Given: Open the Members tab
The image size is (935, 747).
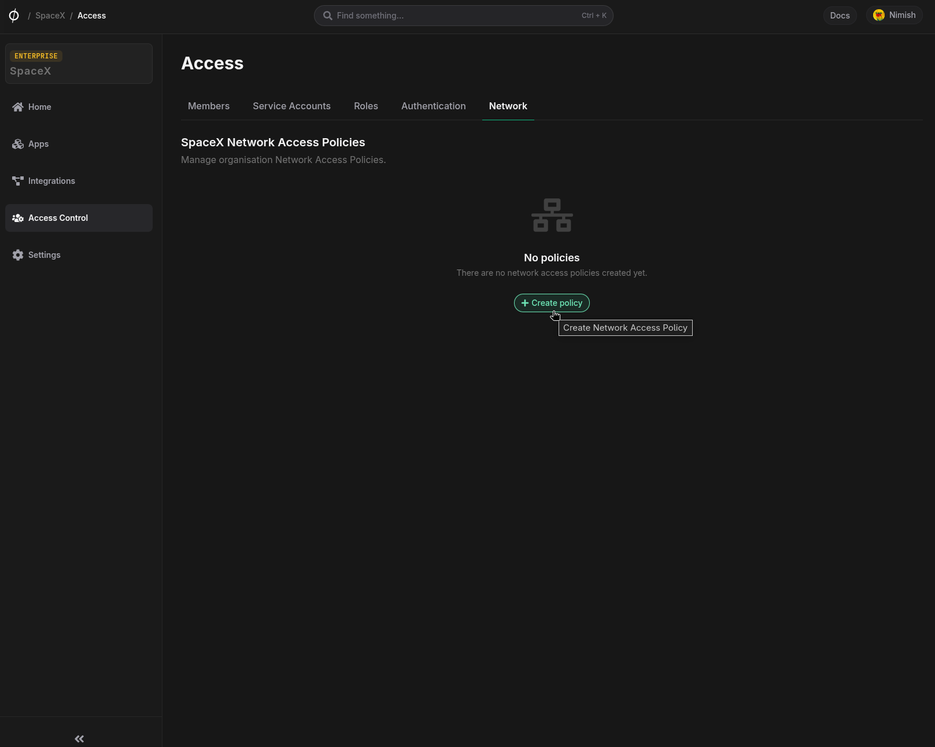Looking at the screenshot, I should click(209, 106).
